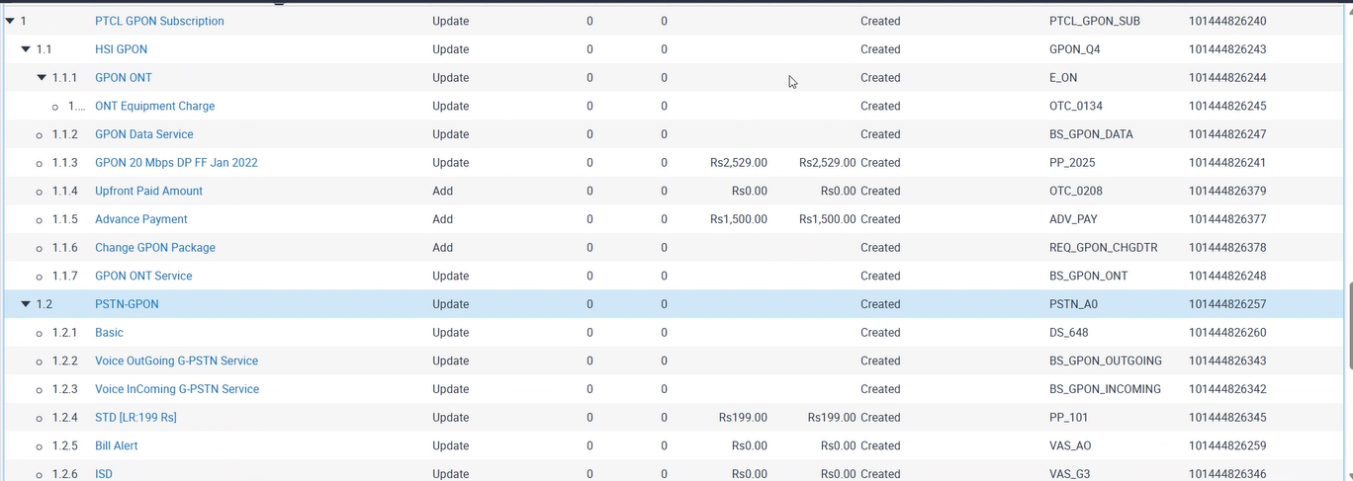The image size is (1353, 481).
Task: Open the PSTN-GPON link
Action: tap(127, 304)
